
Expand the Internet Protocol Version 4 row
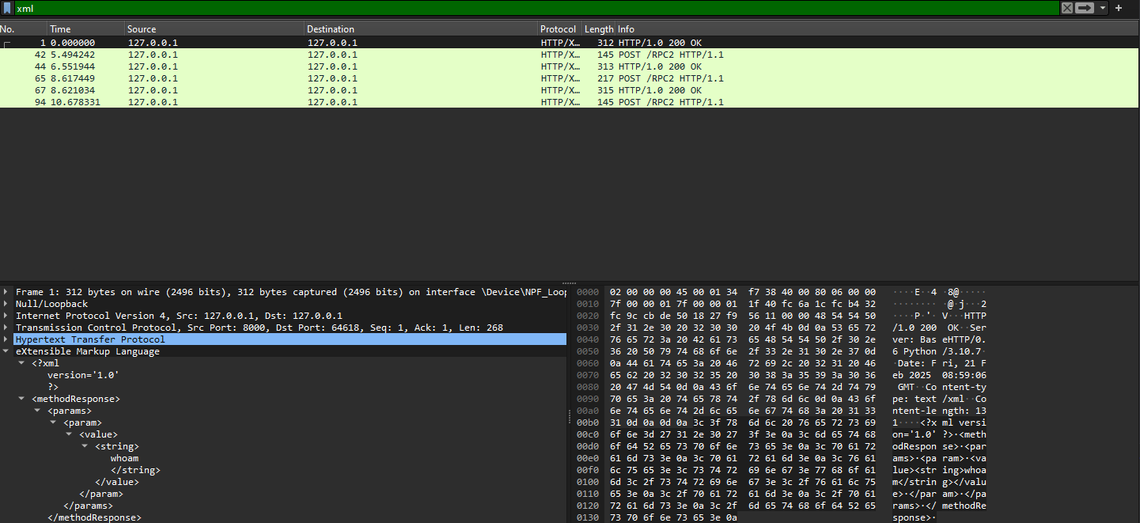tap(7, 316)
